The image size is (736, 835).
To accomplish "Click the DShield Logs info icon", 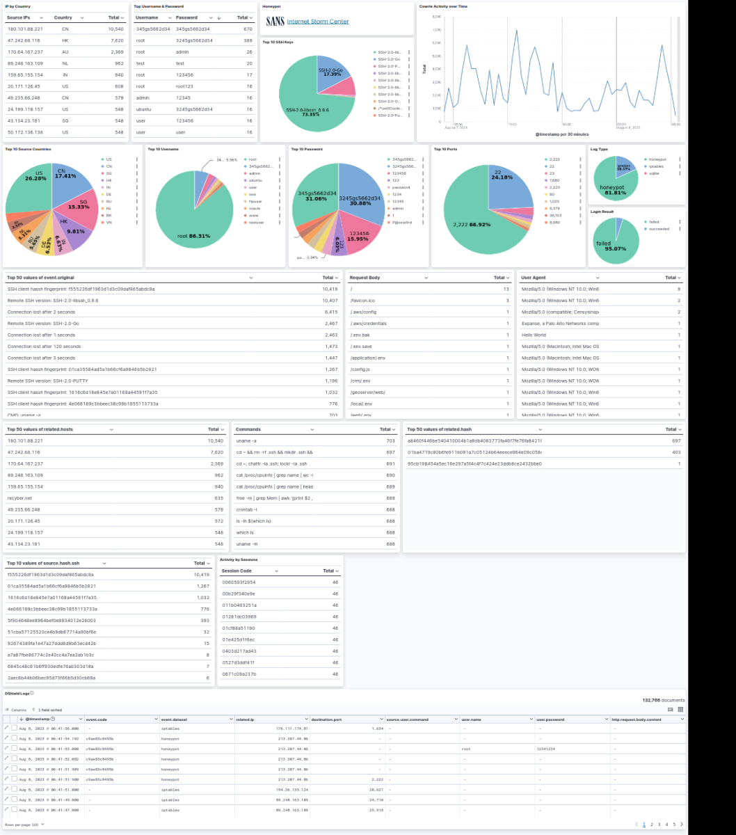I will [x=31, y=693].
